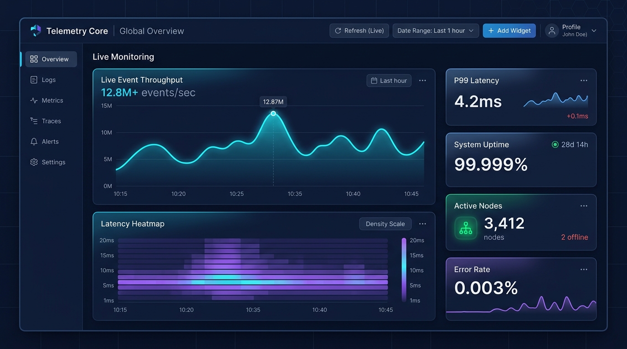Image resolution: width=627 pixels, height=349 pixels.
Task: Click the Refresh (Live) button
Action: [359, 30]
